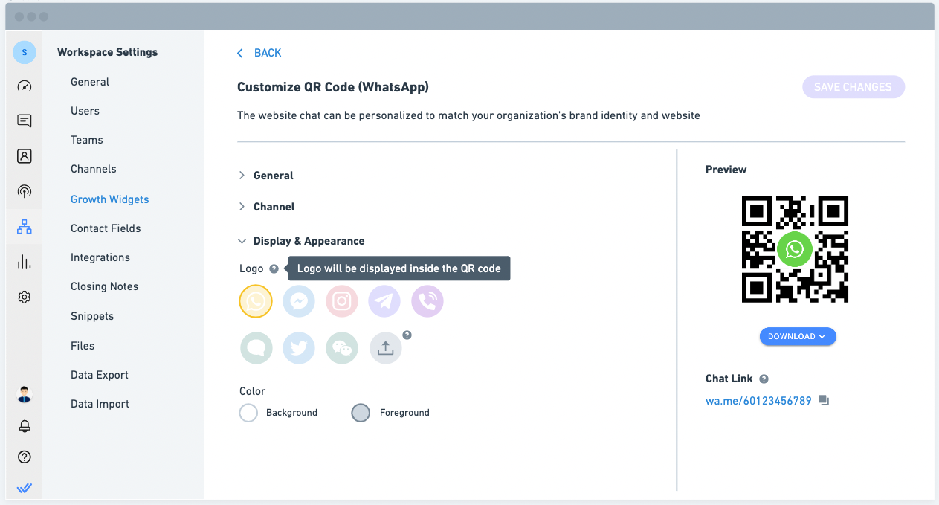Click the upload logo help icon
The height and width of the screenshot is (505, 939).
coord(407,335)
